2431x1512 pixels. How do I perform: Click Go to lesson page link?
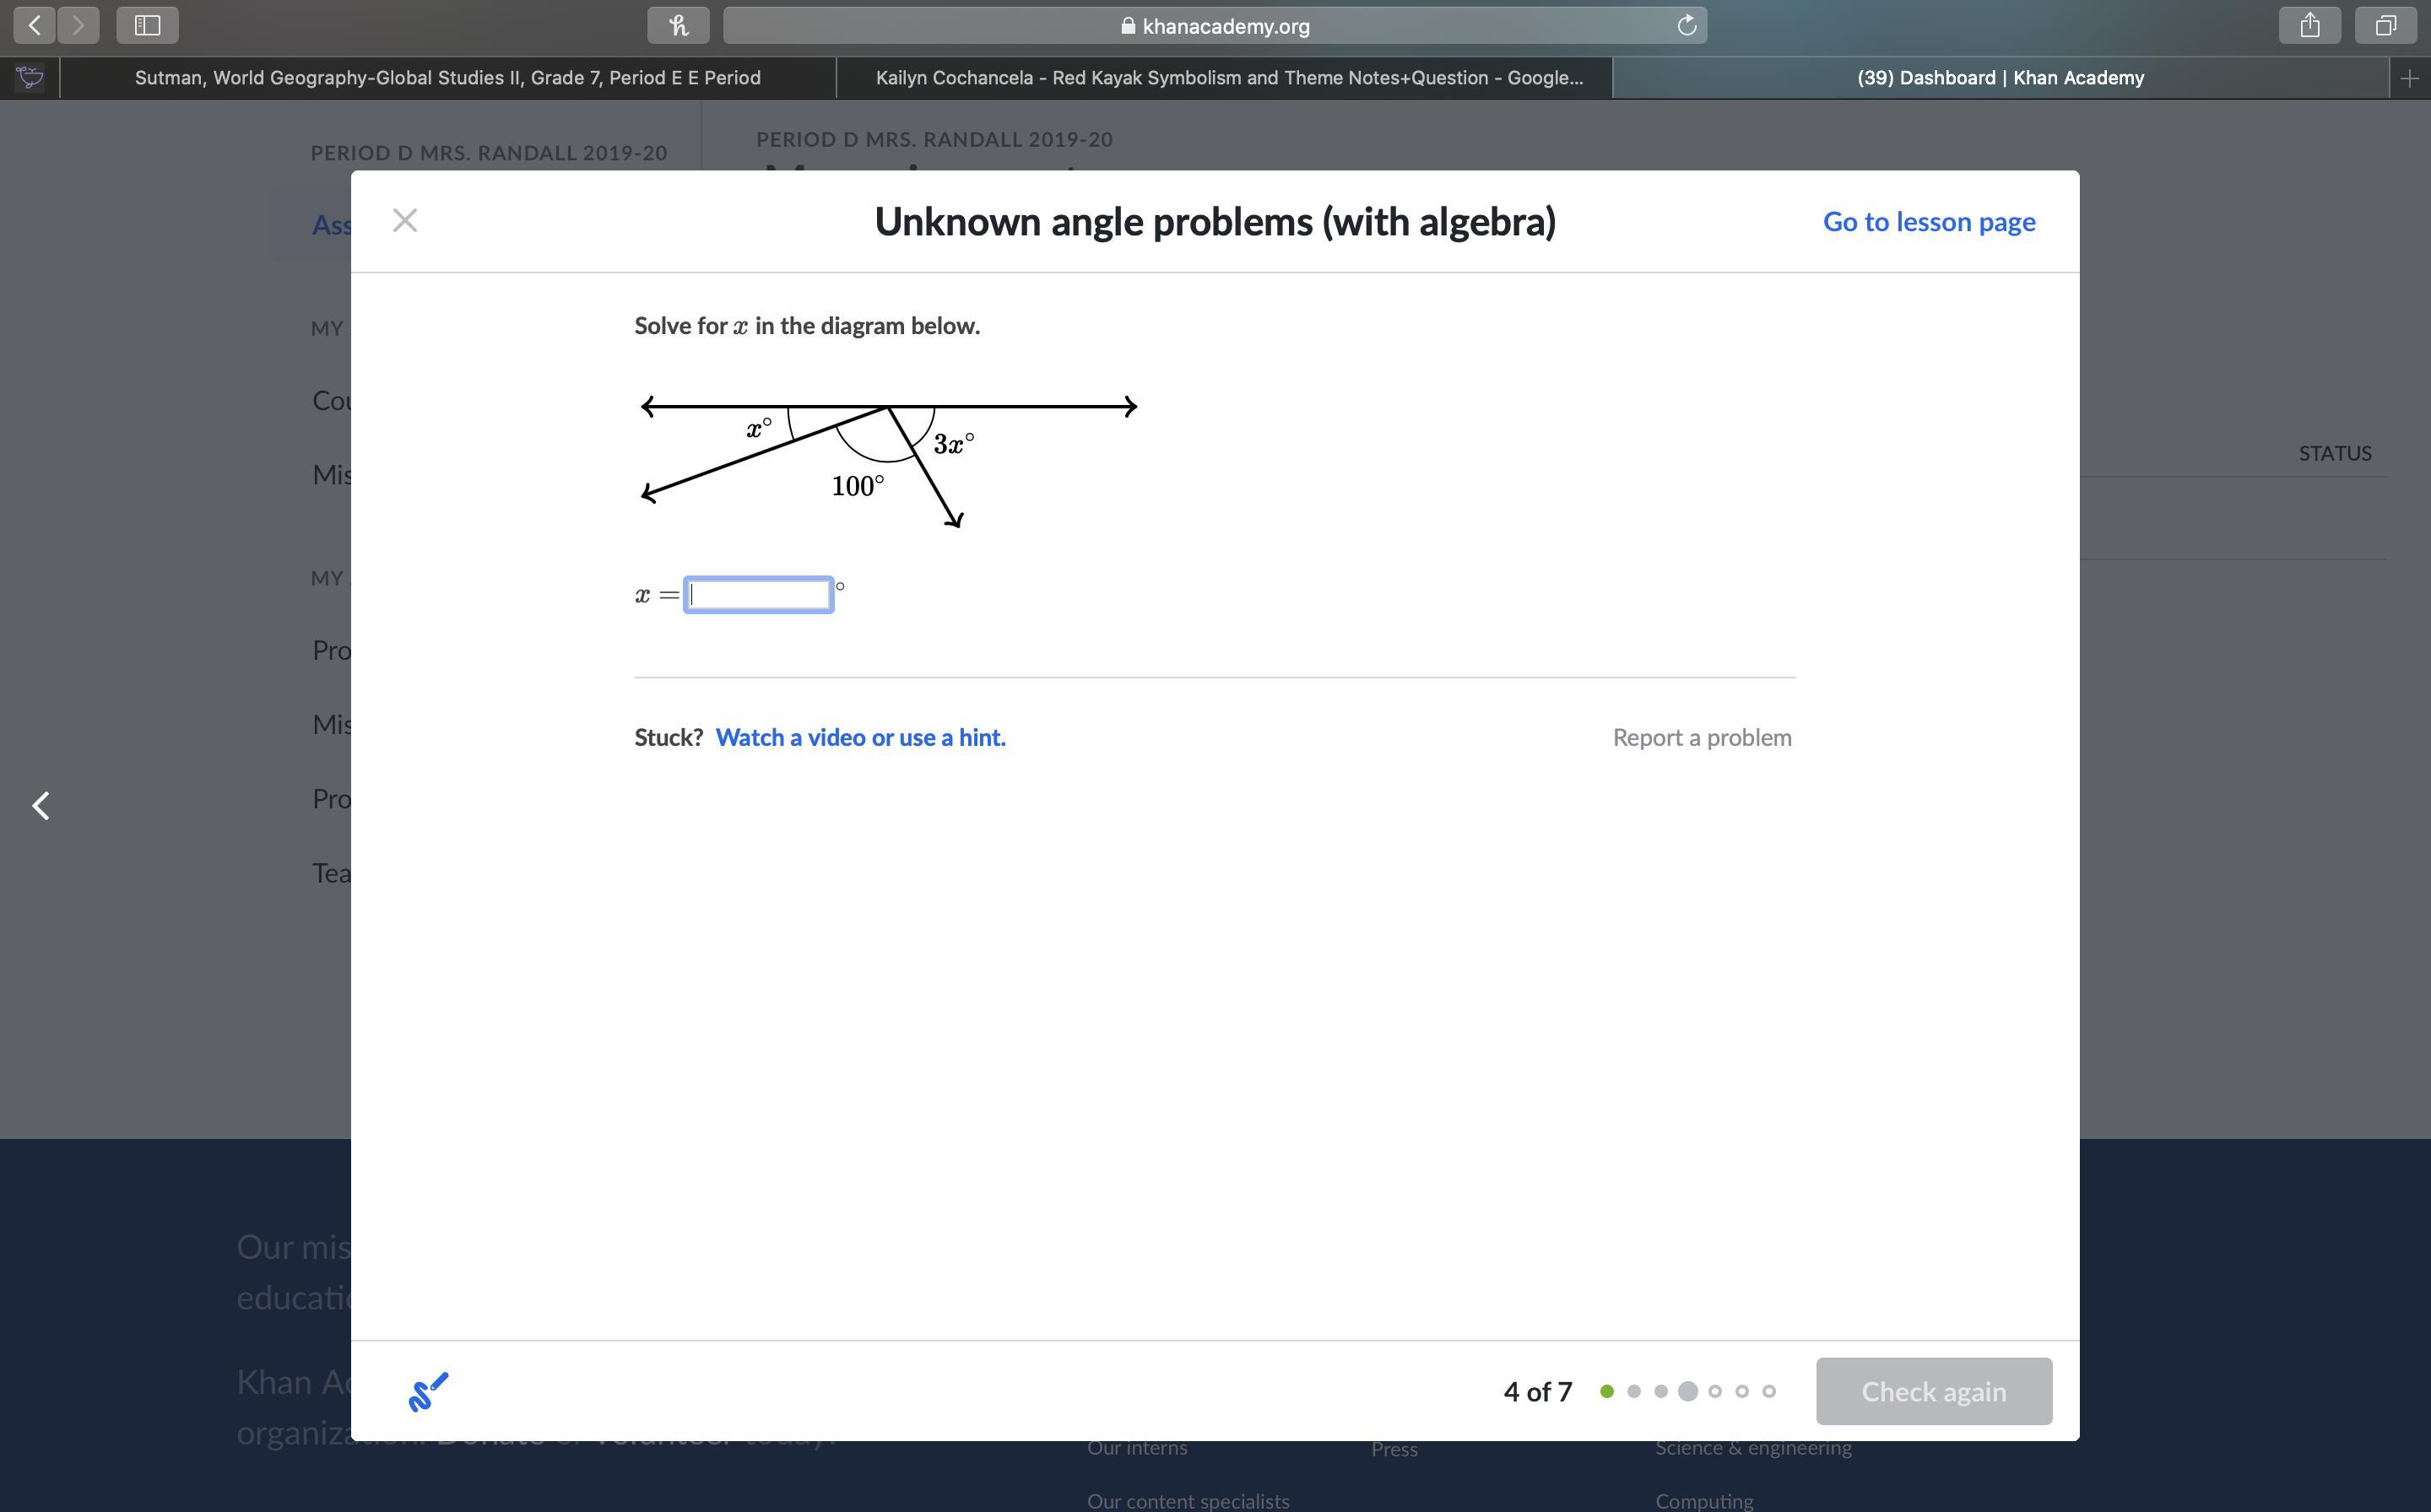[x=1928, y=221]
